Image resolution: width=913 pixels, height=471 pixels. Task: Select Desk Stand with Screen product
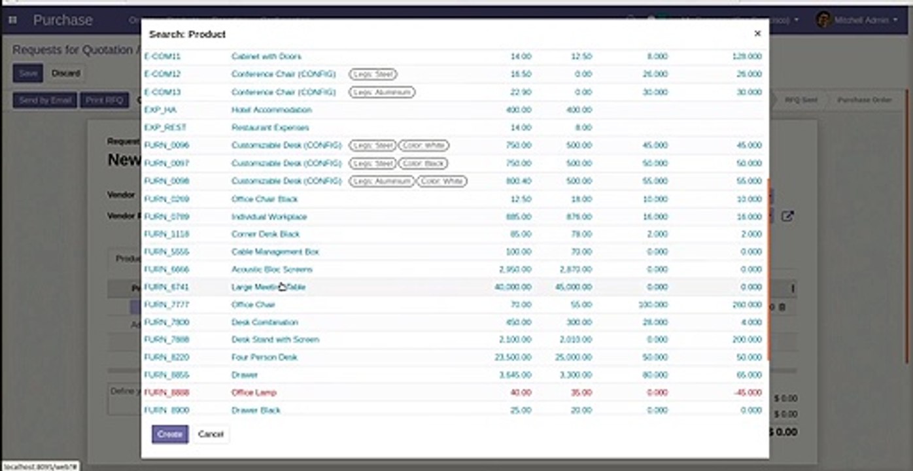click(275, 340)
